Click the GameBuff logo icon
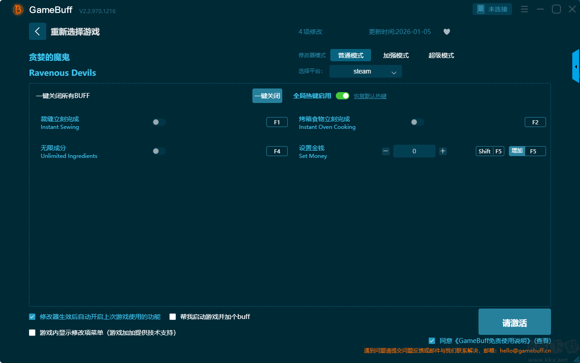Screen dimensions: 580x363 18,10
